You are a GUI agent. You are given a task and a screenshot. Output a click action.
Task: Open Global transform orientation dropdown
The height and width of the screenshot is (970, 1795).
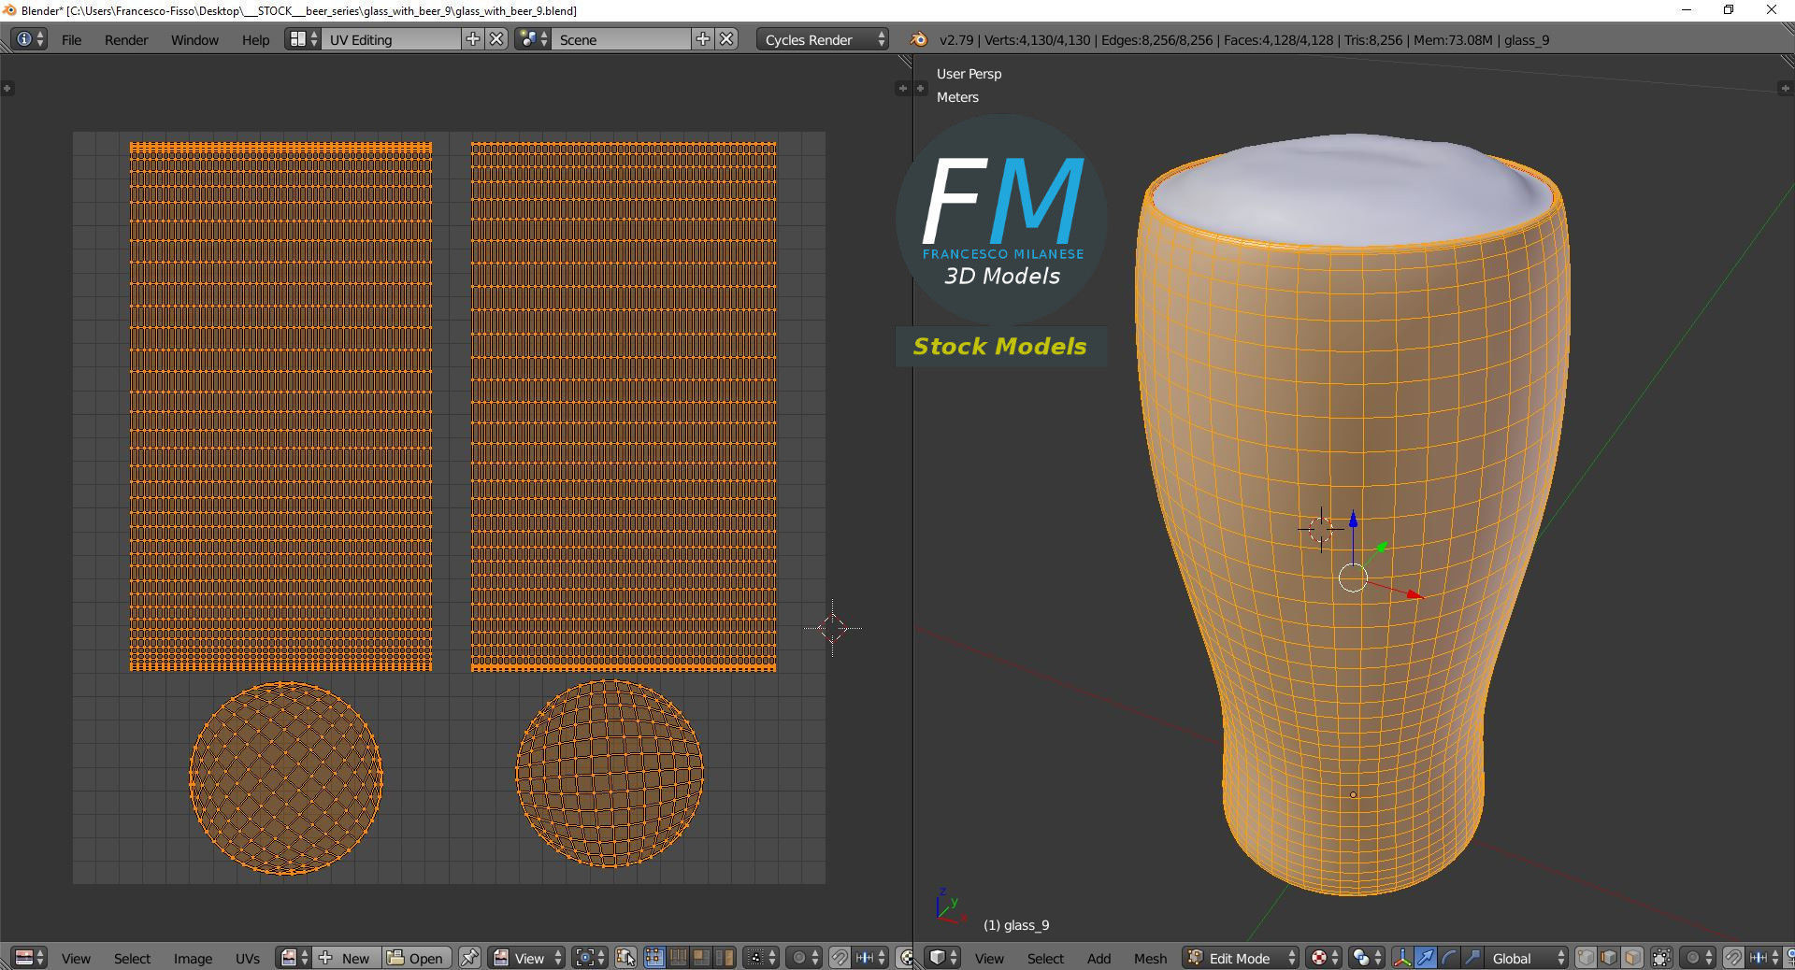pos(1526,958)
